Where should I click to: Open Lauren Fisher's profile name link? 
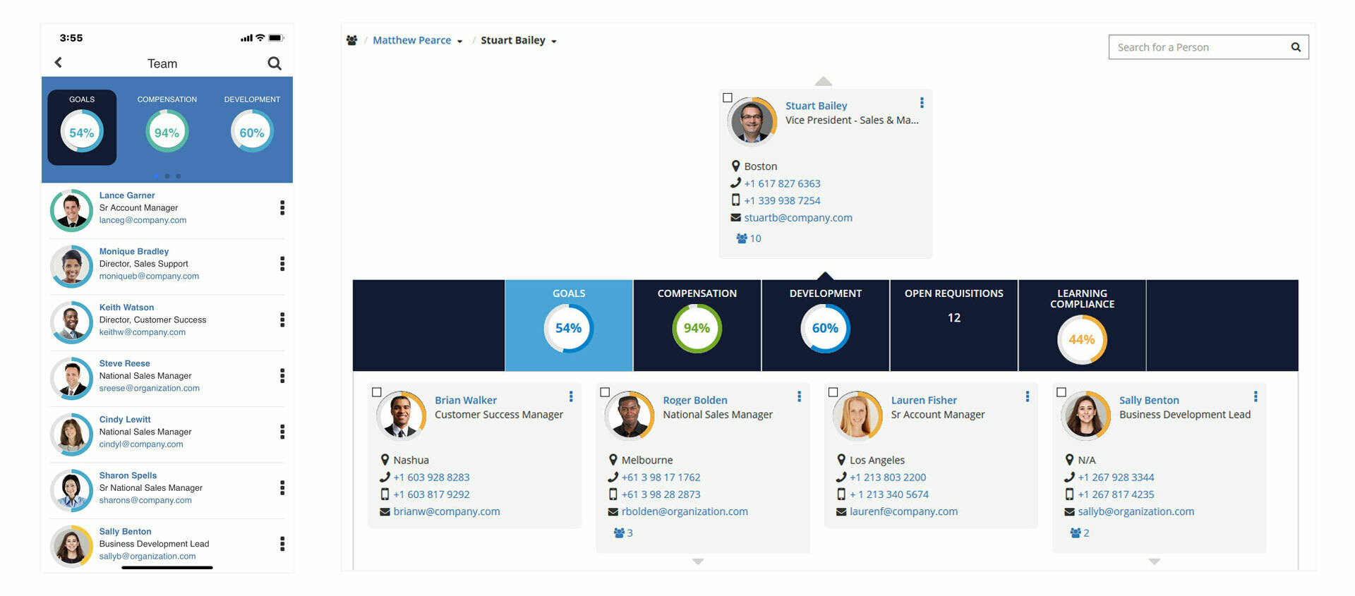(924, 400)
